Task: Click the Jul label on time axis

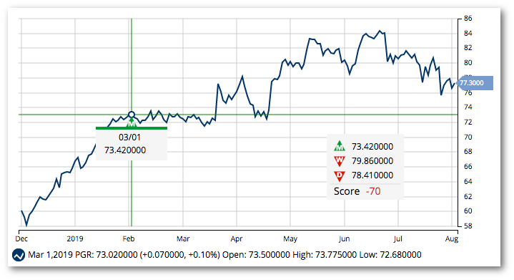Action: [398, 238]
